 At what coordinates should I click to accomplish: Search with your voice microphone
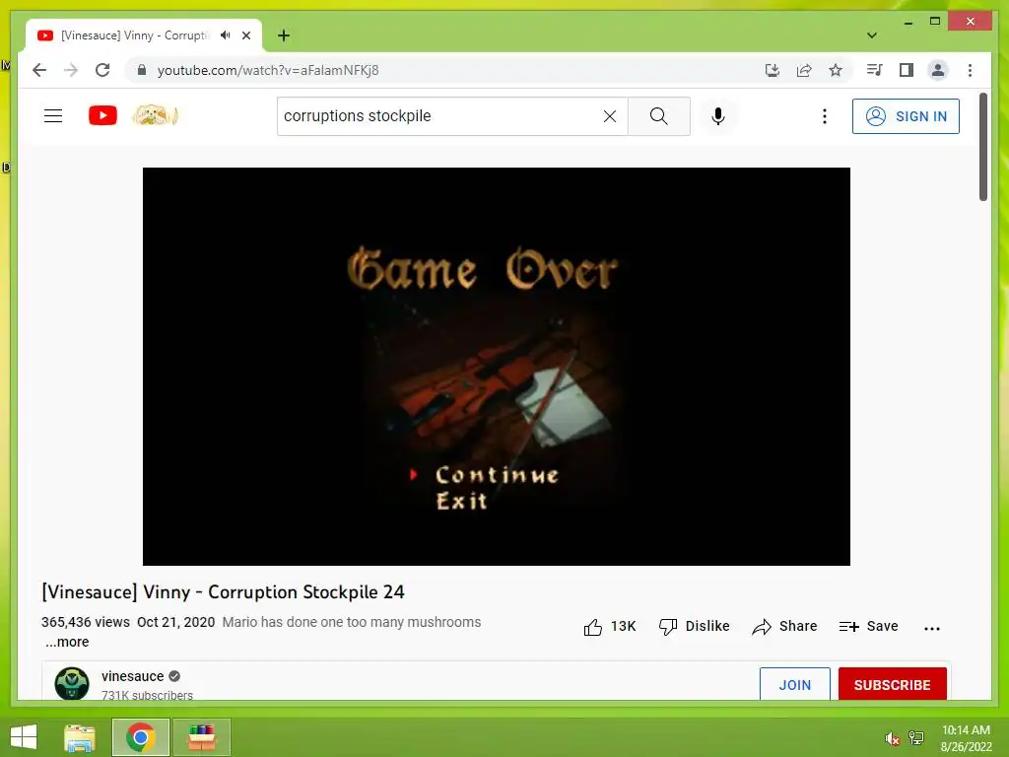pyautogui.click(x=718, y=116)
